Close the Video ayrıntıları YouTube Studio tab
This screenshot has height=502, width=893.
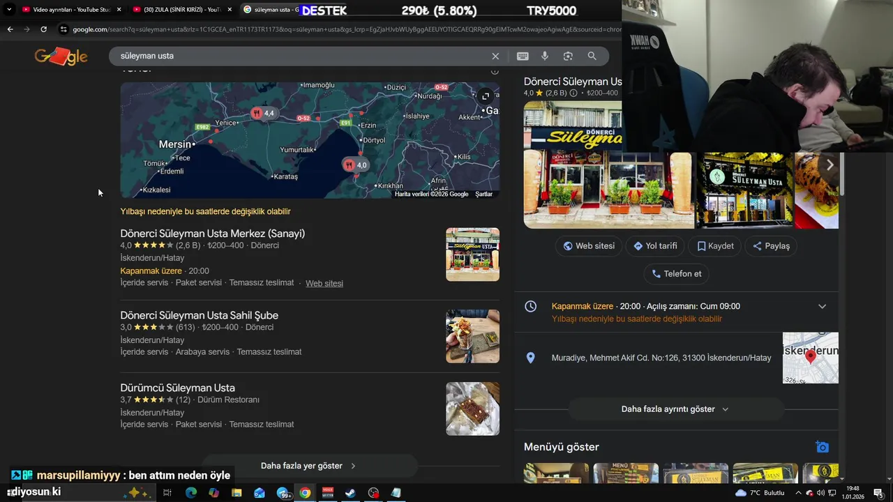(x=119, y=10)
